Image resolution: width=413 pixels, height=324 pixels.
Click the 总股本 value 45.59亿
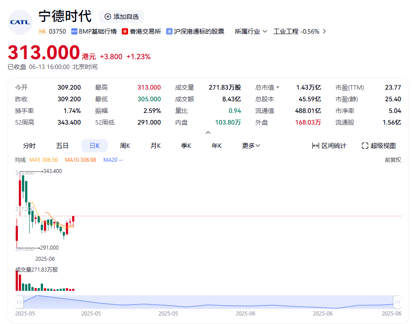[310, 99]
